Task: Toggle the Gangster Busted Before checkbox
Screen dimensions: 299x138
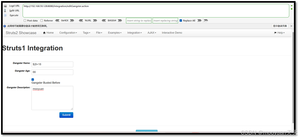Action: click(33, 79)
